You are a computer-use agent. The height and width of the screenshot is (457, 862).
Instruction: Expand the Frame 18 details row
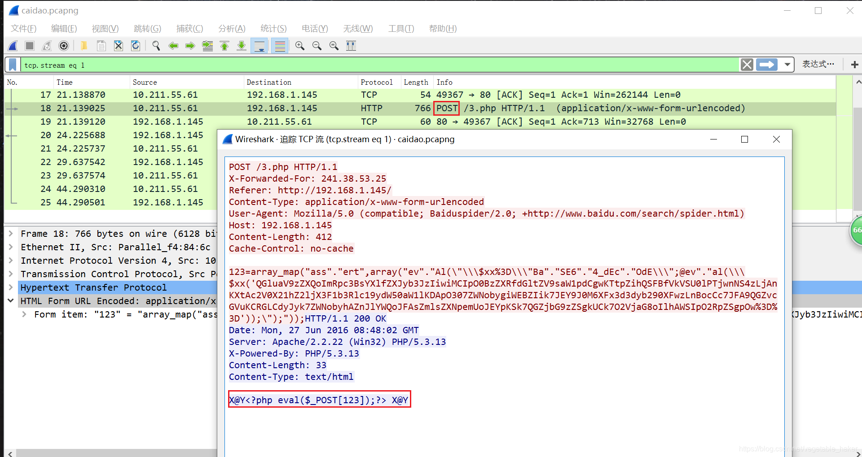pos(11,234)
